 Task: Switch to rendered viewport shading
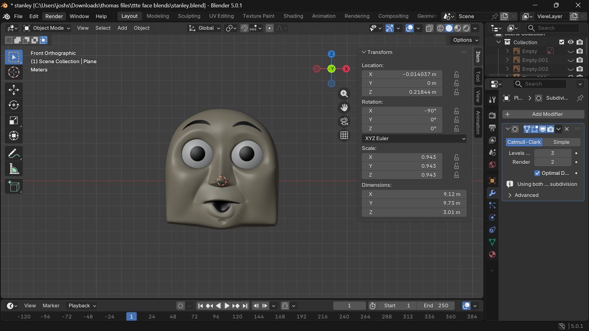[x=466, y=28]
